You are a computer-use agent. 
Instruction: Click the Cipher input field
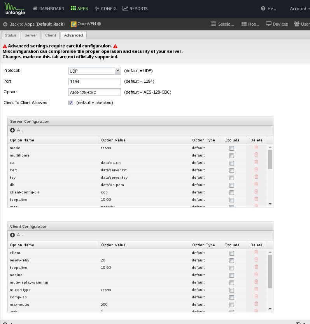(95, 92)
